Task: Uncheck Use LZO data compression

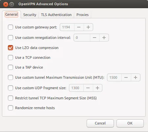Action: click(x=11, y=48)
